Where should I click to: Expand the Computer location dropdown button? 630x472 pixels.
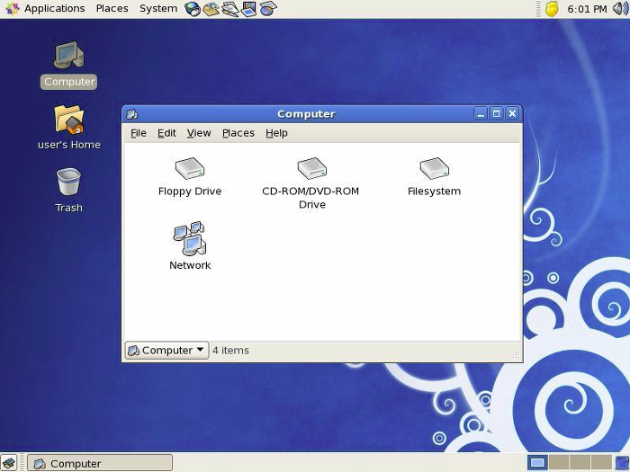coord(166,350)
